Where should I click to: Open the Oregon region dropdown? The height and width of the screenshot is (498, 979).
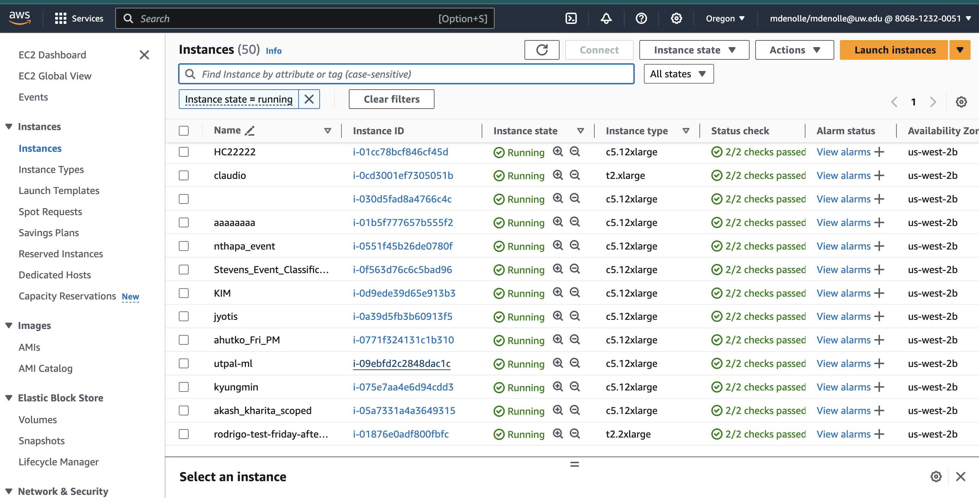[x=725, y=18]
